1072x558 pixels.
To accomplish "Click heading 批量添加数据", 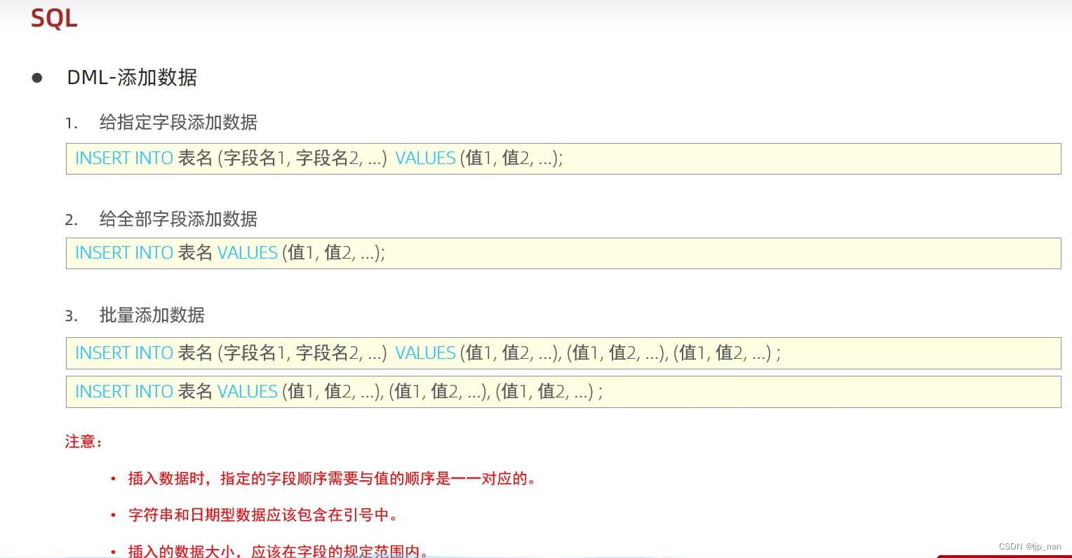I will 152,315.
